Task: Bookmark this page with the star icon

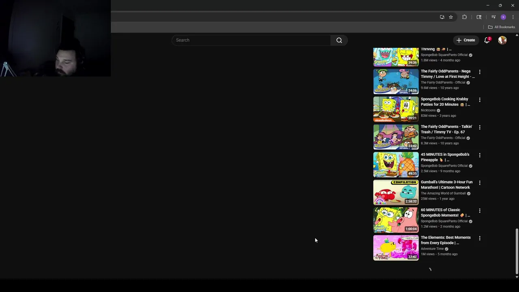Action: point(450,17)
